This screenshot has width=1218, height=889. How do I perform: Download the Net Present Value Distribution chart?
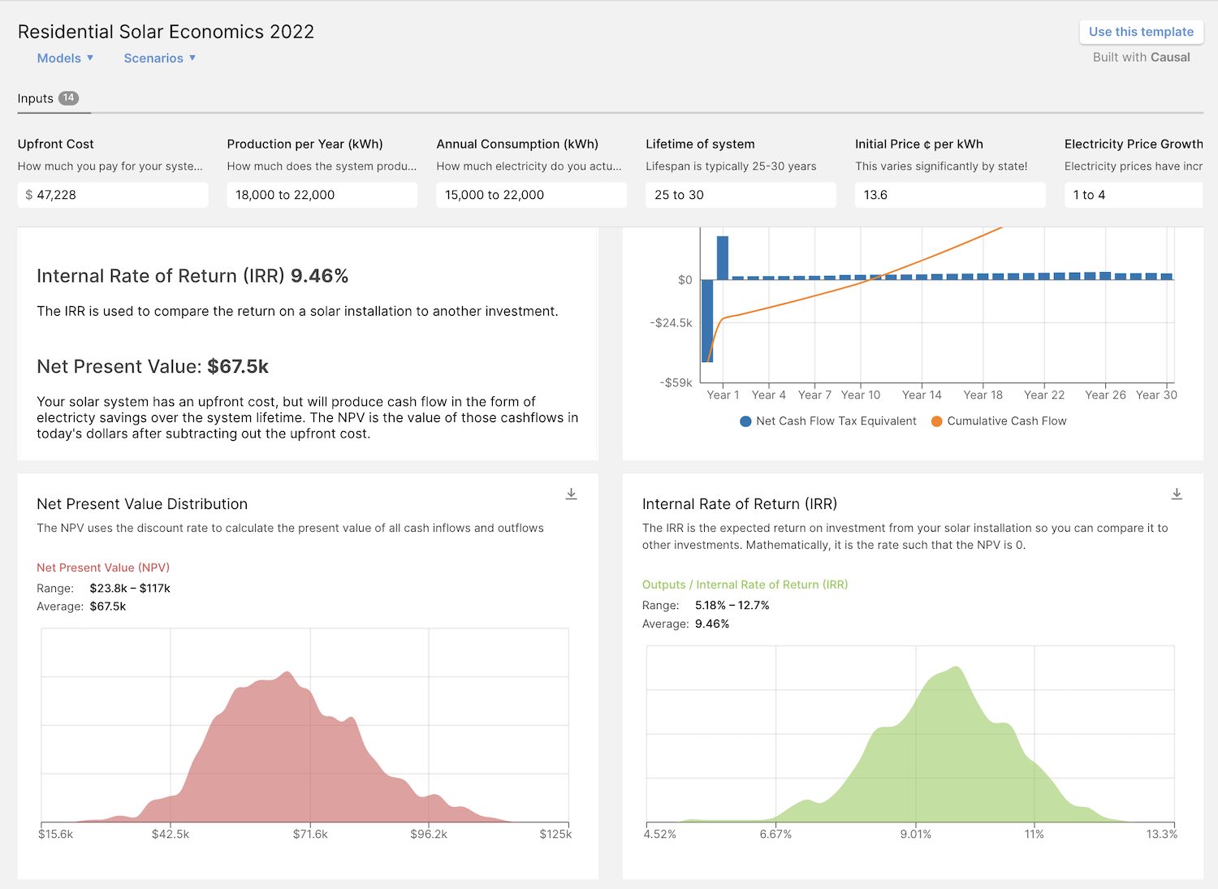coord(572,494)
